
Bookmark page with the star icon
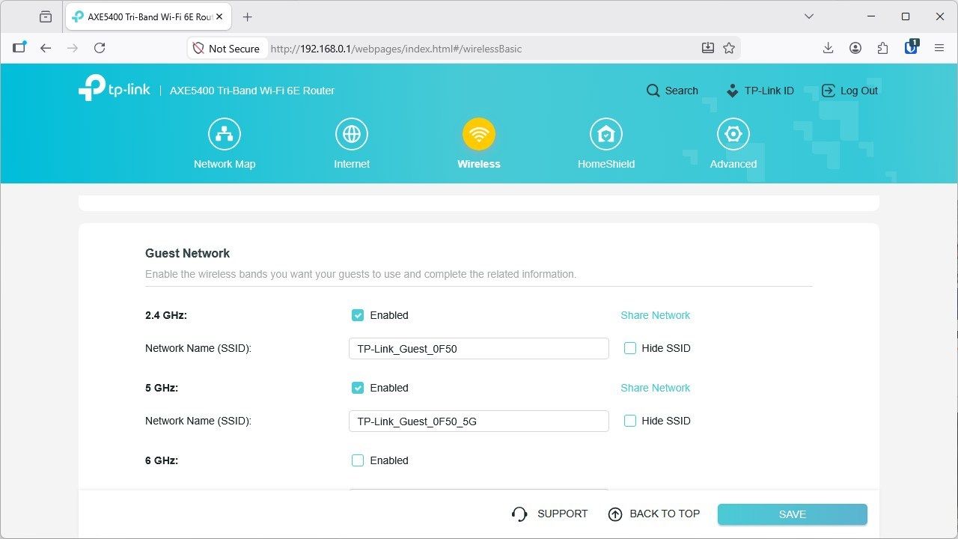click(729, 48)
